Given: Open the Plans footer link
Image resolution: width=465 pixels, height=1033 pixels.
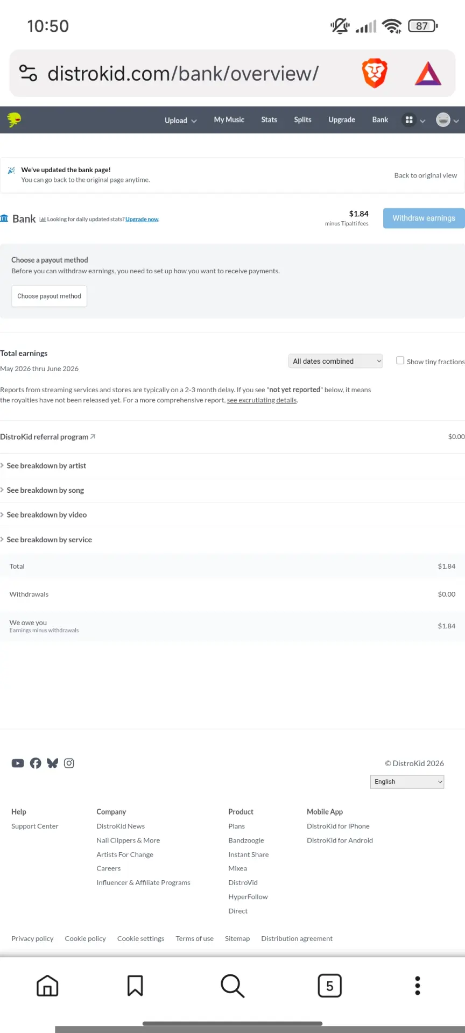Looking at the screenshot, I should click(236, 826).
